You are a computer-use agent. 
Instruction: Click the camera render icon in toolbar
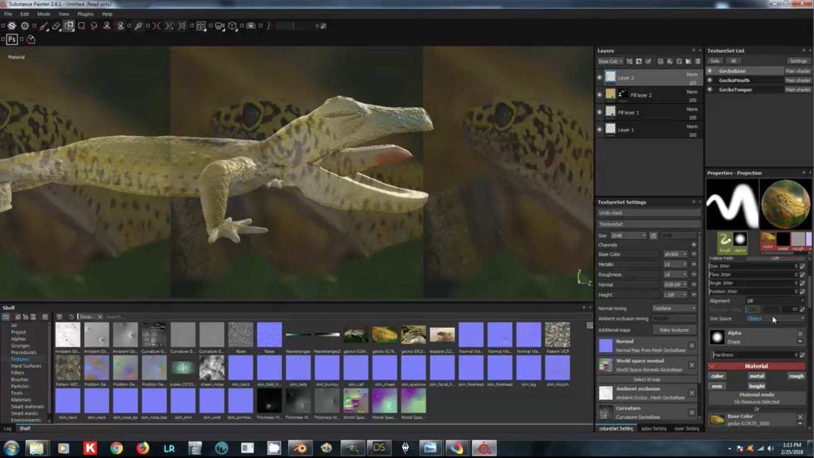click(251, 26)
